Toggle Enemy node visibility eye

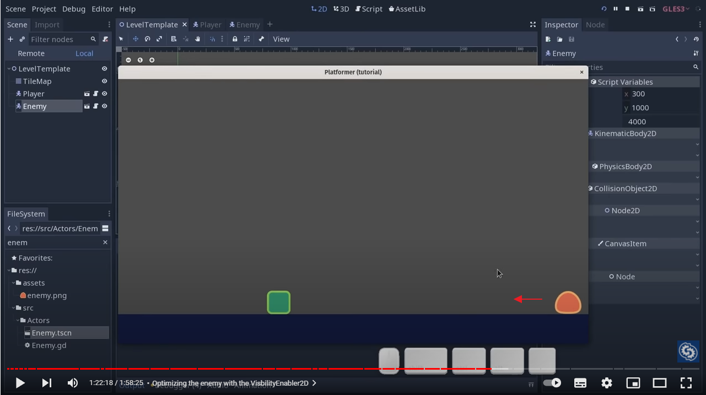pos(104,106)
